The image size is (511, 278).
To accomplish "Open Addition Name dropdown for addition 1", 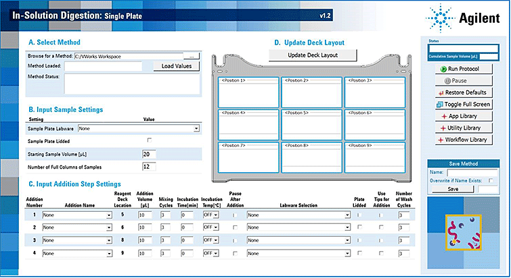I will [108, 215].
